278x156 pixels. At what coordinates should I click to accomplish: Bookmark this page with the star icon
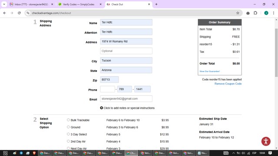pos(238,13)
